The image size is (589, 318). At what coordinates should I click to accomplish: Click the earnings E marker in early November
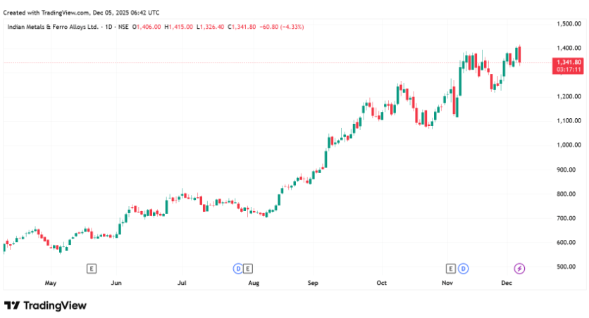point(452,268)
